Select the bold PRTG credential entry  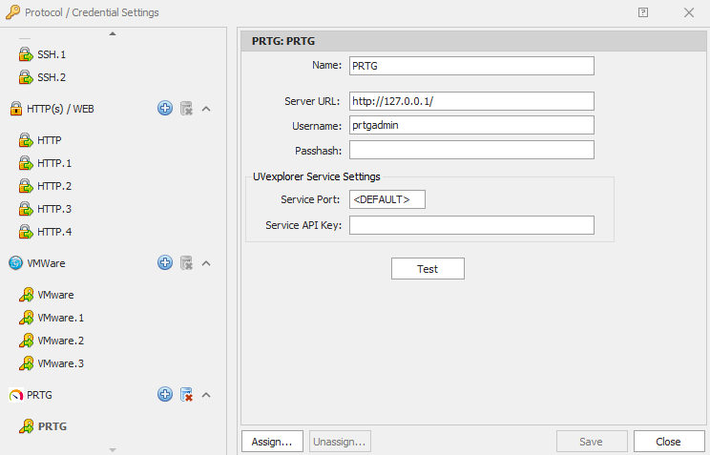(x=52, y=426)
